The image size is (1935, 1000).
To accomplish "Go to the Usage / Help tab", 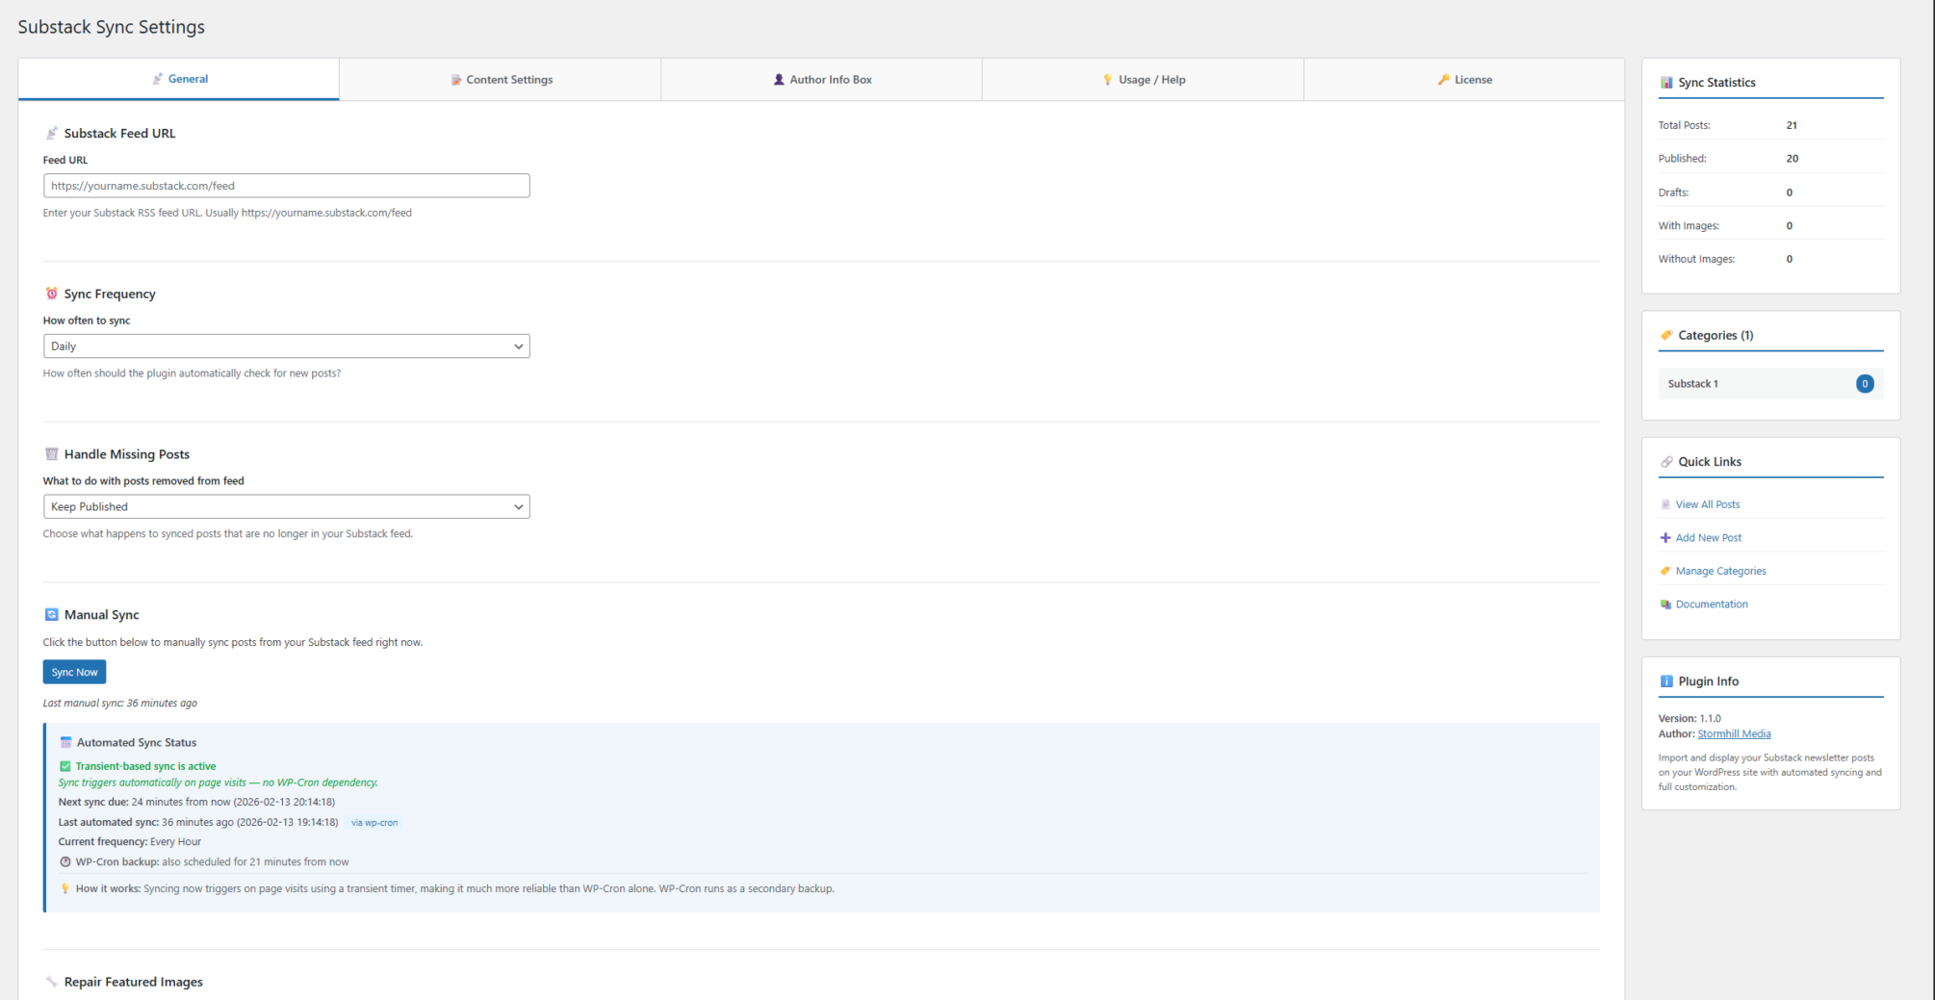I will [x=1143, y=80].
